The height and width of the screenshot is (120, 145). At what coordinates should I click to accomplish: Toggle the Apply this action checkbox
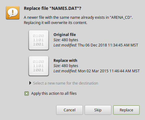click(27, 94)
